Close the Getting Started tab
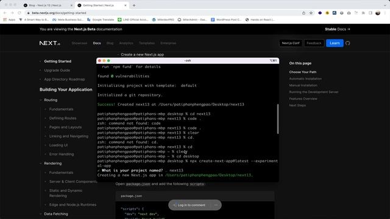This screenshot has height=219, width=390. [x=126, y=5]
